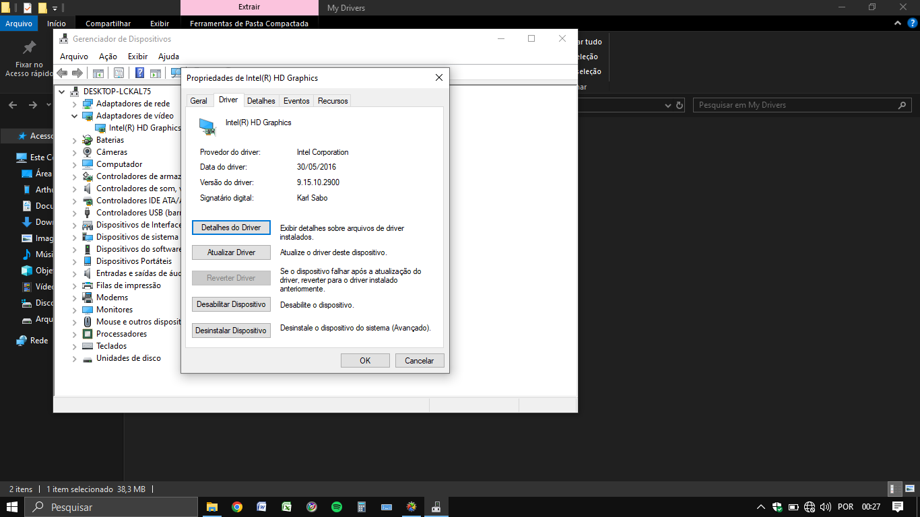This screenshot has width=920, height=517.
Task: Open the Arquivo menu in Device Manager
Action: (74, 57)
